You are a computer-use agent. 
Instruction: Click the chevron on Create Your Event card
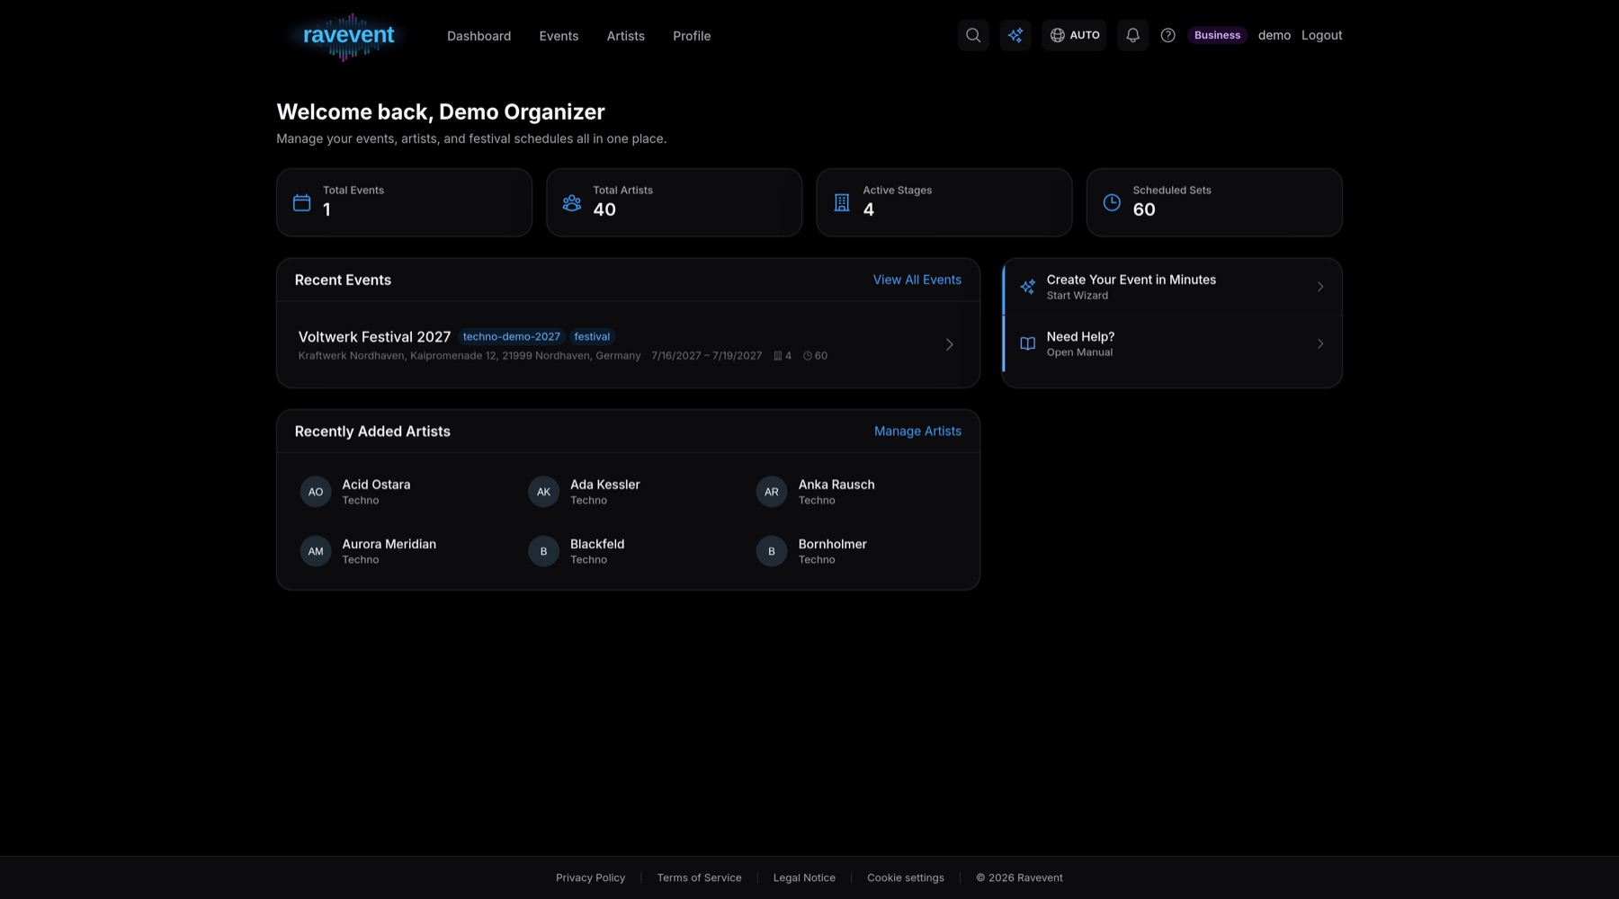1320,287
